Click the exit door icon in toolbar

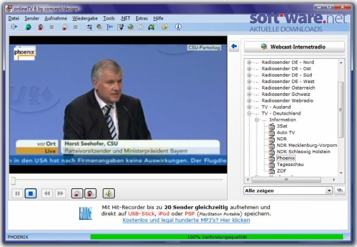click(14, 27)
